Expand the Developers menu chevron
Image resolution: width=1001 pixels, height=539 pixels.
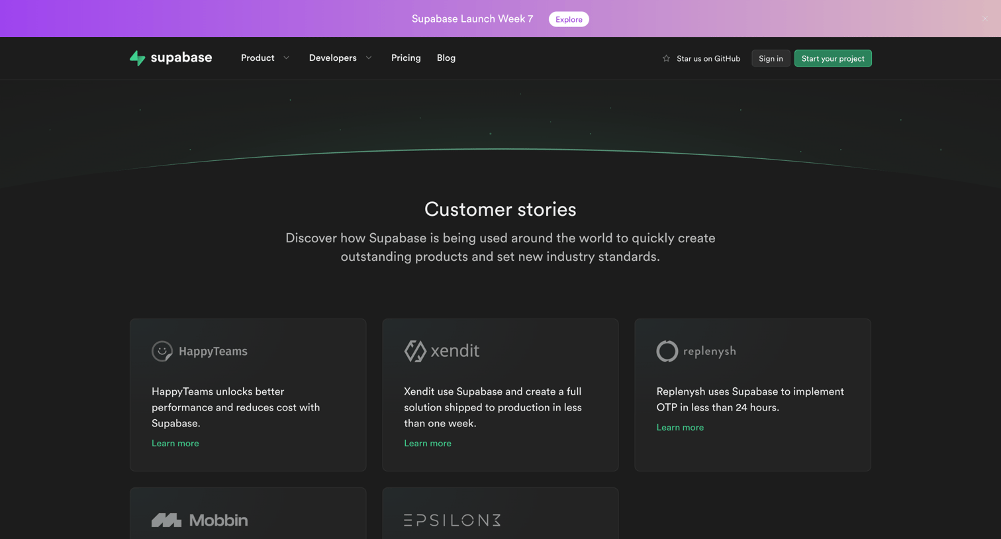coord(369,58)
